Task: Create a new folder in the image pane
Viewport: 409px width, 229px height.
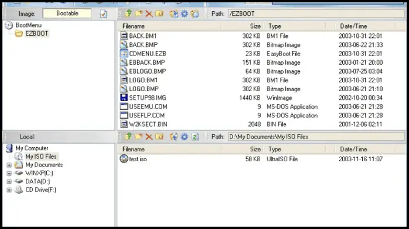Action: [x=138, y=13]
